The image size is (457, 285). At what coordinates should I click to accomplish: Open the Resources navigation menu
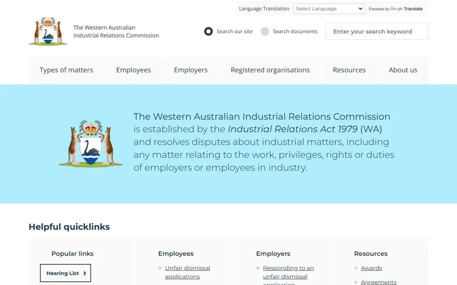[x=349, y=70]
